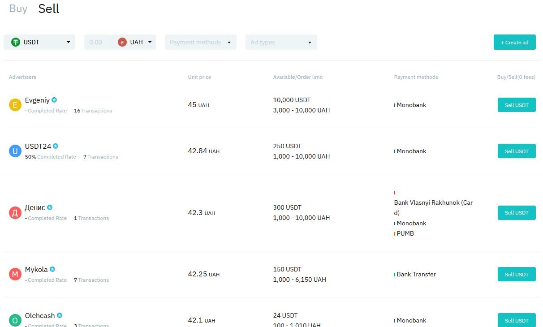Viewport: 543px width, 327px height.
Task: Click Olehcash's green avatar icon
Action: 15,320
